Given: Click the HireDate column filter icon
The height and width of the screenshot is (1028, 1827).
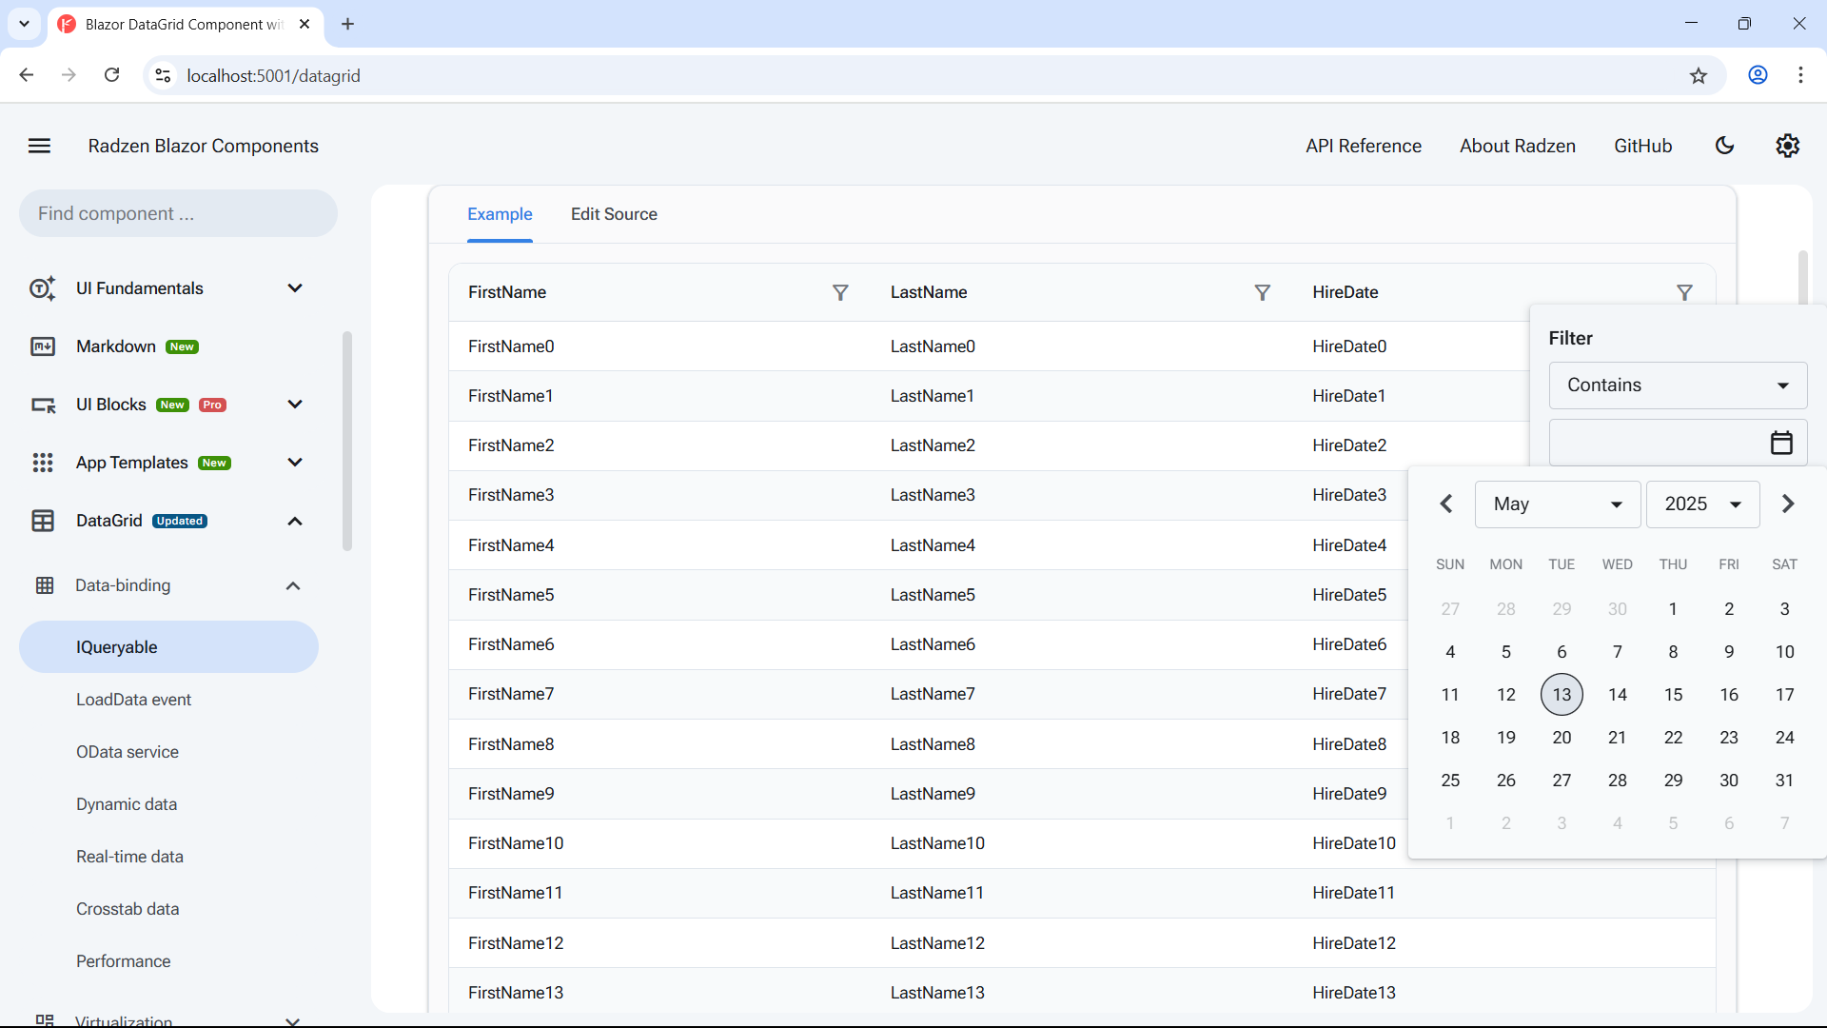Looking at the screenshot, I should pos(1684,292).
